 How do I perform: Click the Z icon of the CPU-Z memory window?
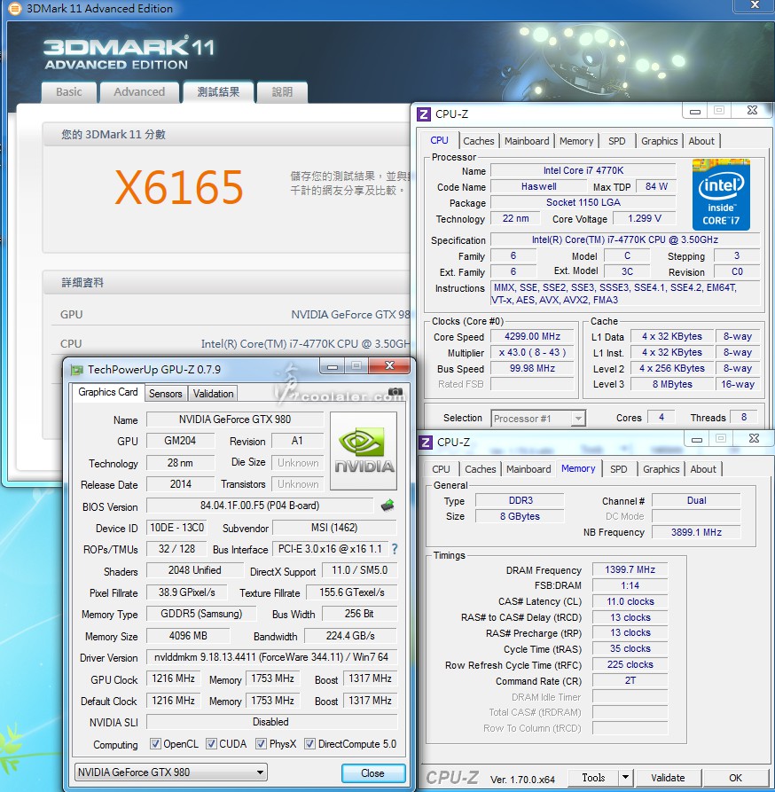pyautogui.click(x=426, y=443)
